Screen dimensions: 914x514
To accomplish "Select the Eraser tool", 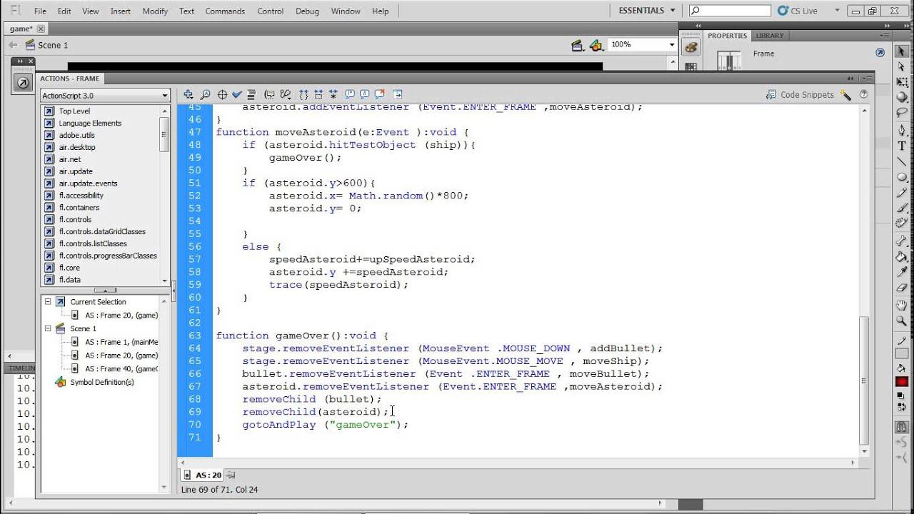I will tap(902, 288).
